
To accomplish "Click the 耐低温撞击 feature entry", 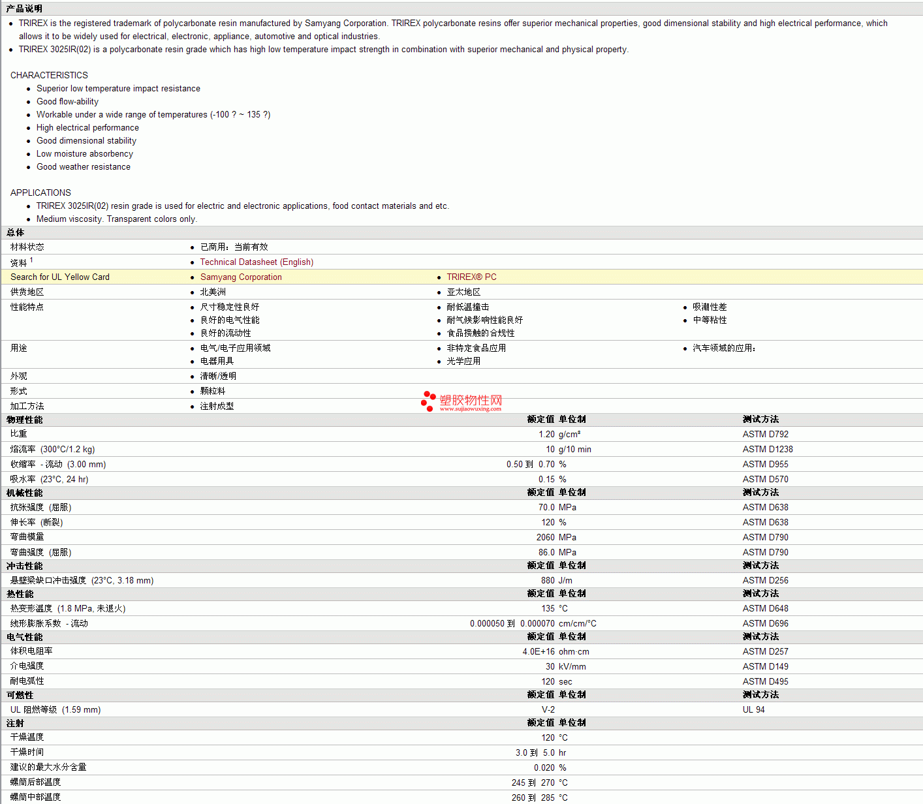I will coord(468,307).
